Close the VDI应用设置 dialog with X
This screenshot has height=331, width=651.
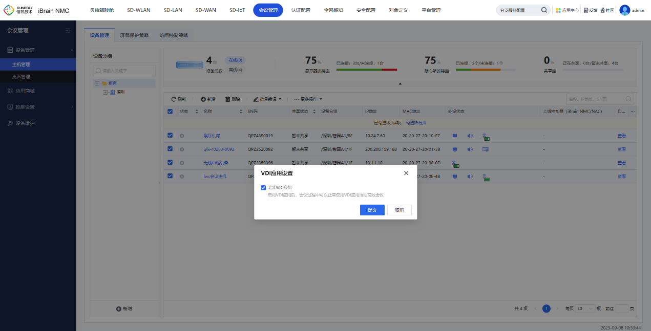406,173
